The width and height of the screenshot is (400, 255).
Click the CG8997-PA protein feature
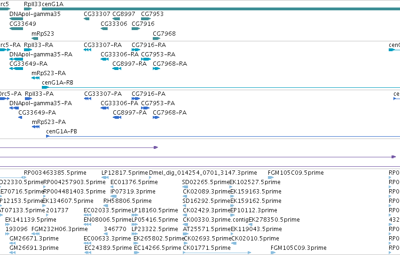(117, 117)
